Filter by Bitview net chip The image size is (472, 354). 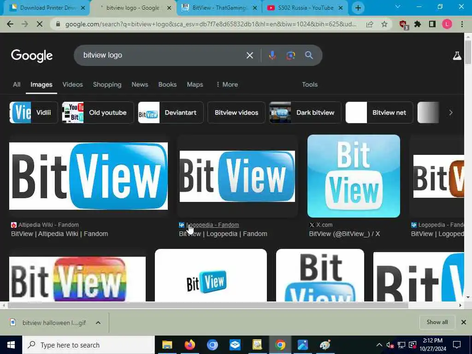point(379,112)
